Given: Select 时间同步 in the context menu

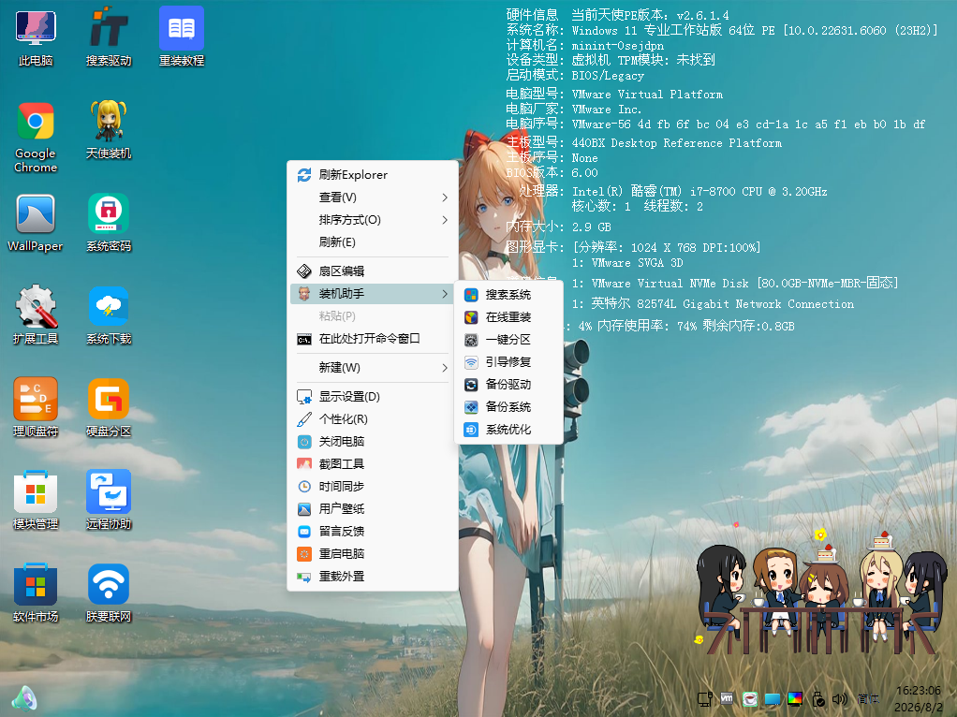Looking at the screenshot, I should pos(373,487).
